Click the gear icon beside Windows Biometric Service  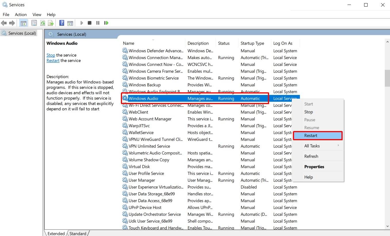point(125,78)
